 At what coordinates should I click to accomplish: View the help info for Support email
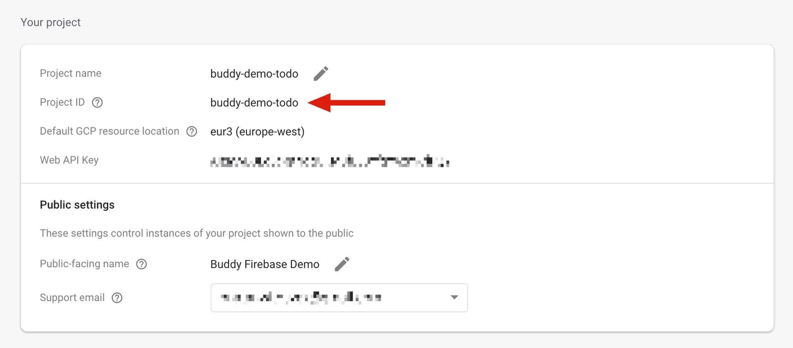tap(117, 298)
